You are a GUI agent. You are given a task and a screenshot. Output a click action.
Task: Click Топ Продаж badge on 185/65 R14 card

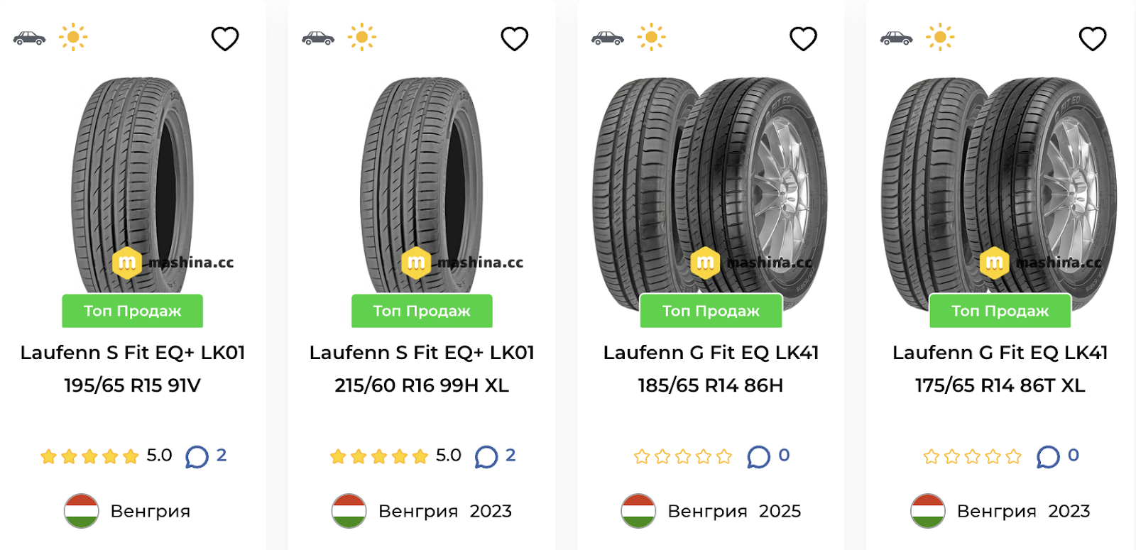pyautogui.click(x=711, y=311)
